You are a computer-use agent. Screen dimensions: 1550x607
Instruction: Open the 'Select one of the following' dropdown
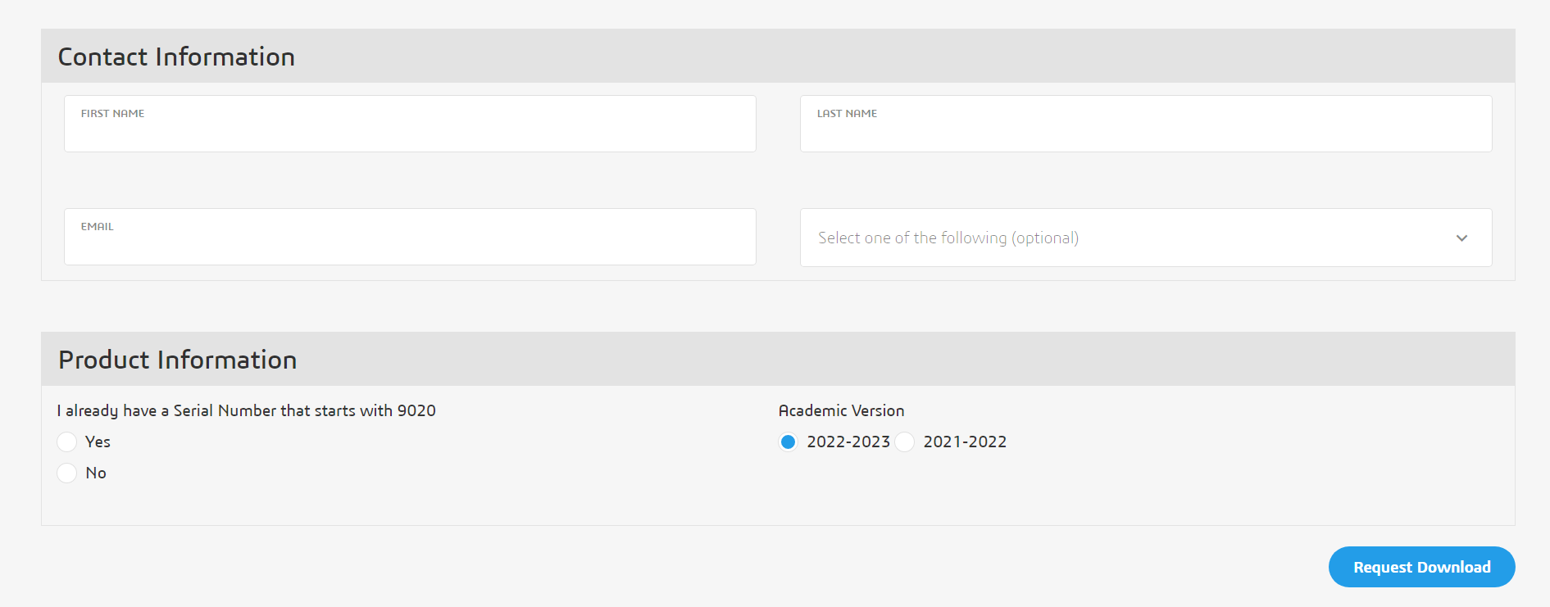click(1131, 238)
